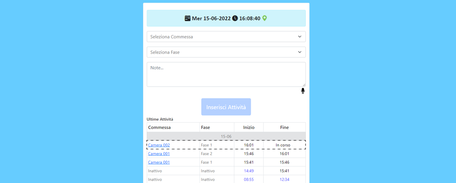Click the calendar icon beside the date
The height and width of the screenshot is (183, 456).
tap(188, 19)
